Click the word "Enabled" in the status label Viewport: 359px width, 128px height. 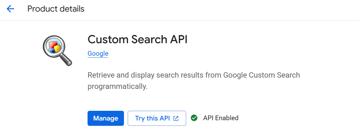226,118
